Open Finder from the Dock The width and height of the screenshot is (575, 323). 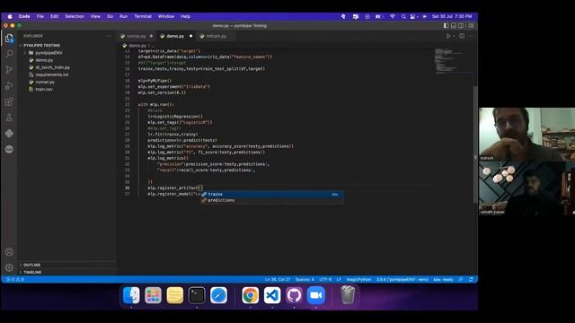[x=131, y=295]
